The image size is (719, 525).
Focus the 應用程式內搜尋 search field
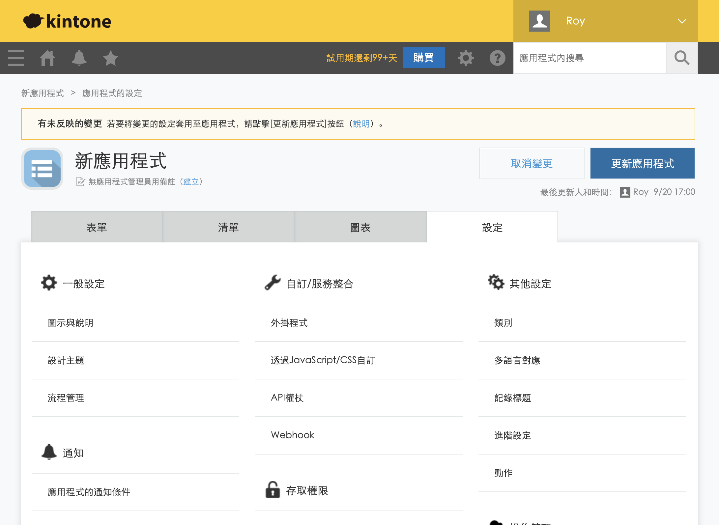click(x=590, y=58)
